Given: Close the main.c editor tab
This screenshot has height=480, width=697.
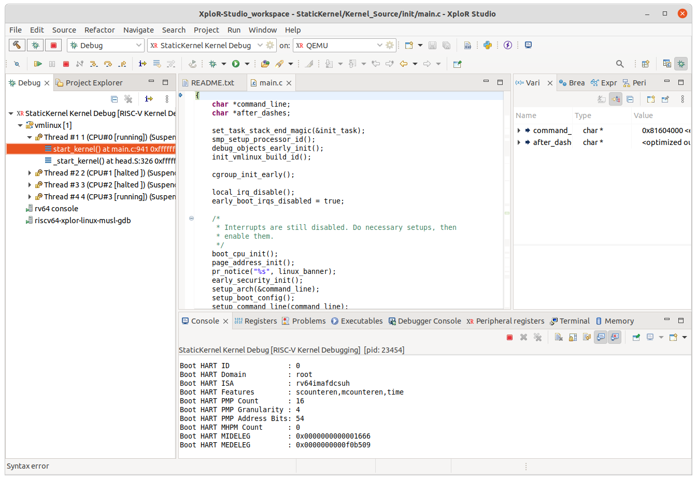Looking at the screenshot, I should pyautogui.click(x=289, y=83).
